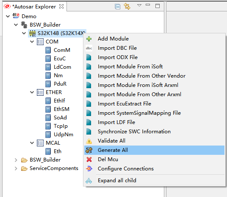Collapse the COM module group

click(x=32, y=42)
